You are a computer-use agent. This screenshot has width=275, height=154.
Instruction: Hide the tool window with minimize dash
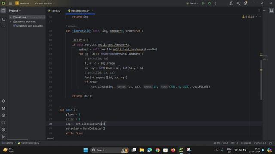(264, 11)
